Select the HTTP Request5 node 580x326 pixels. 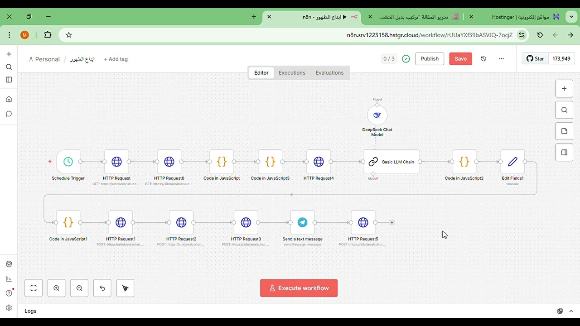363,222
